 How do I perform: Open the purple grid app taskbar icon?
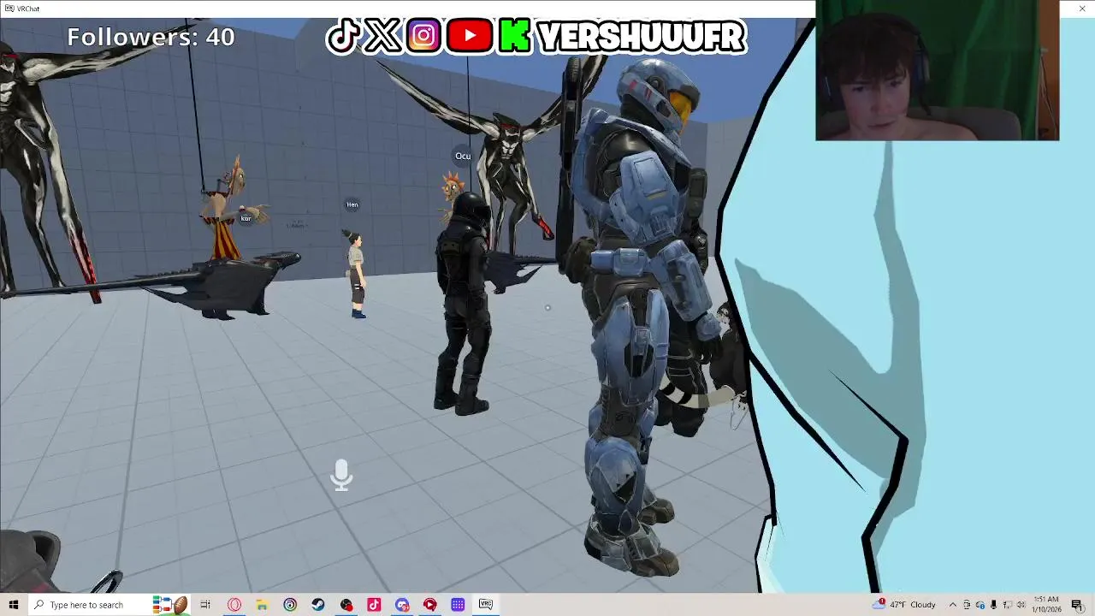click(458, 605)
